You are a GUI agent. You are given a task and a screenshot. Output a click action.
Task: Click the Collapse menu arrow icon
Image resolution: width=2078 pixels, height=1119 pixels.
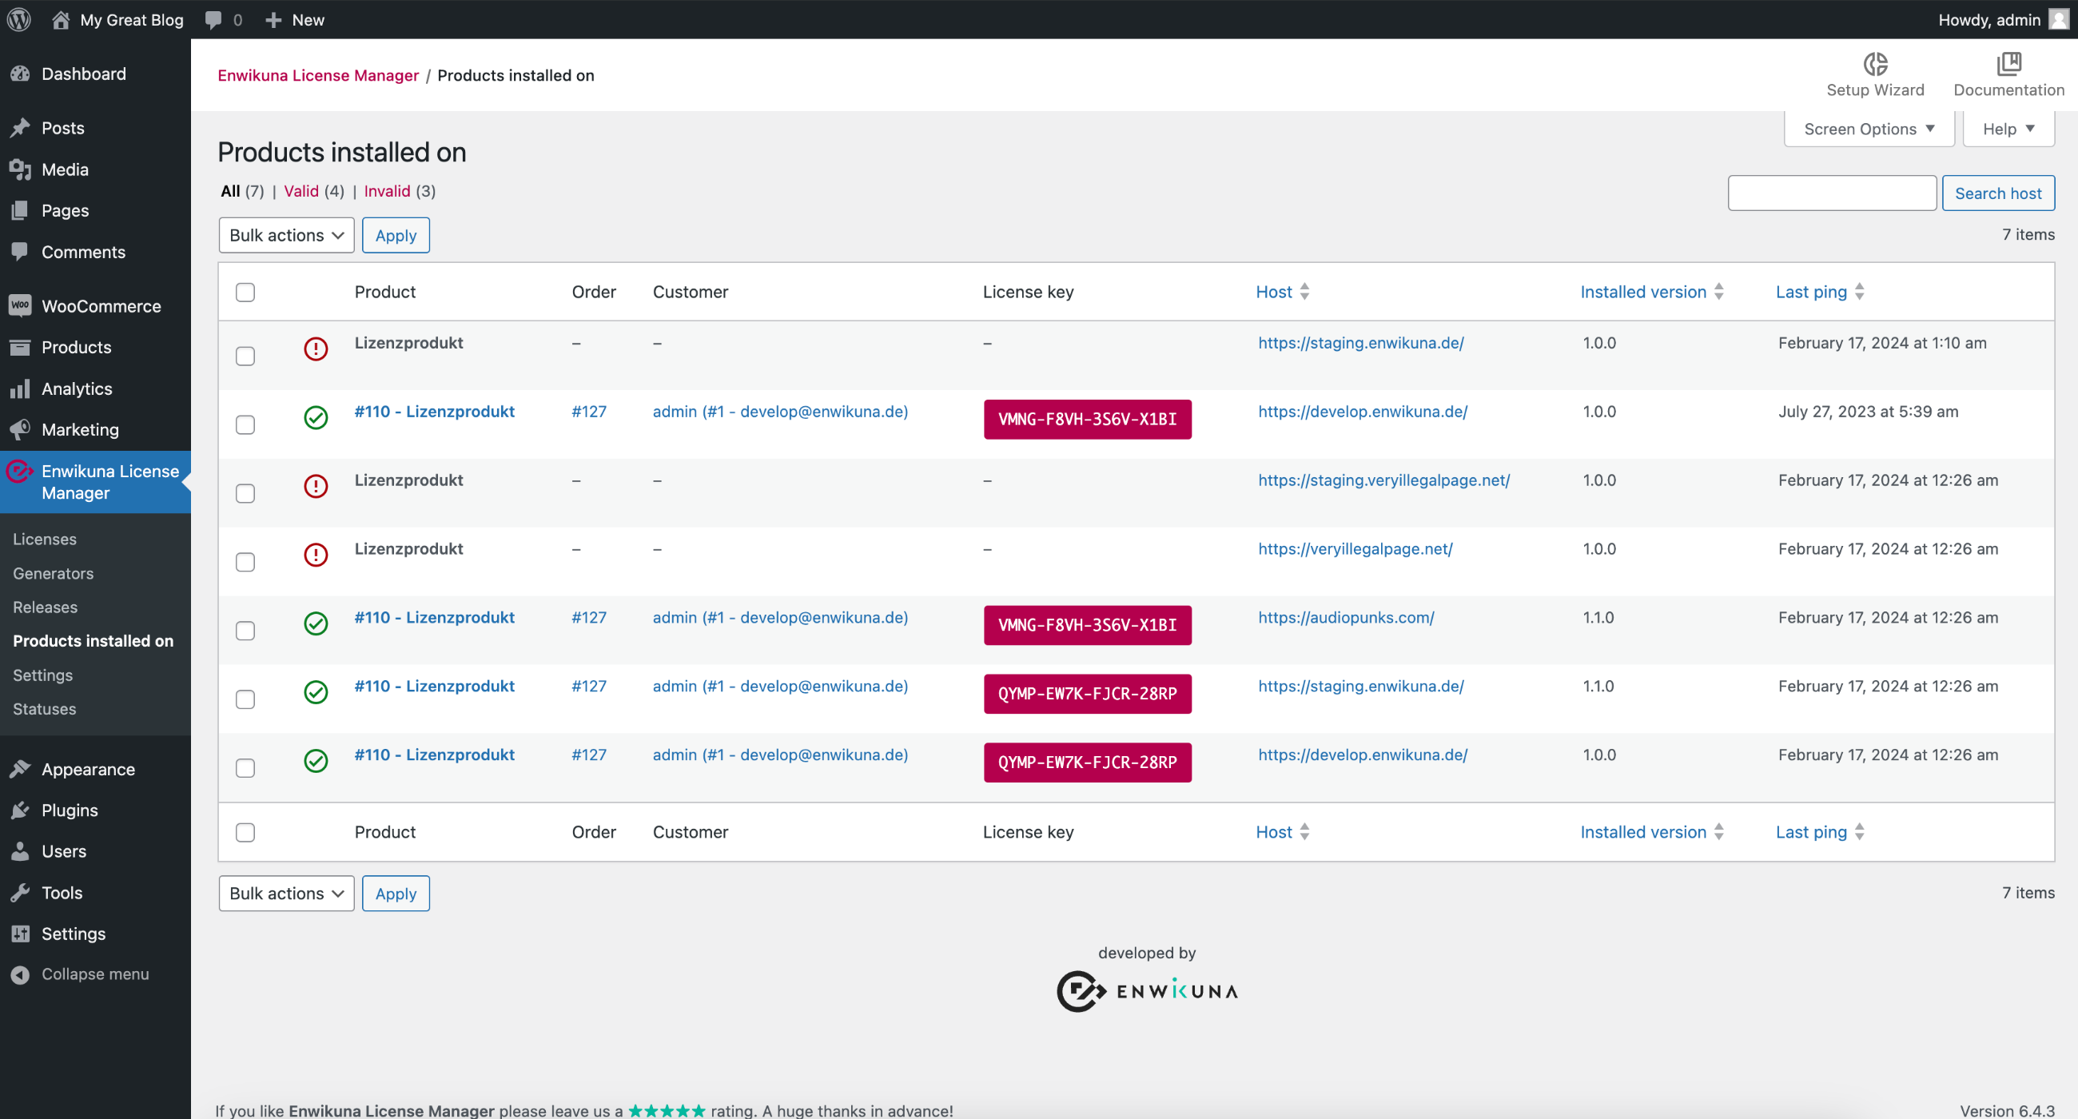tap(20, 974)
